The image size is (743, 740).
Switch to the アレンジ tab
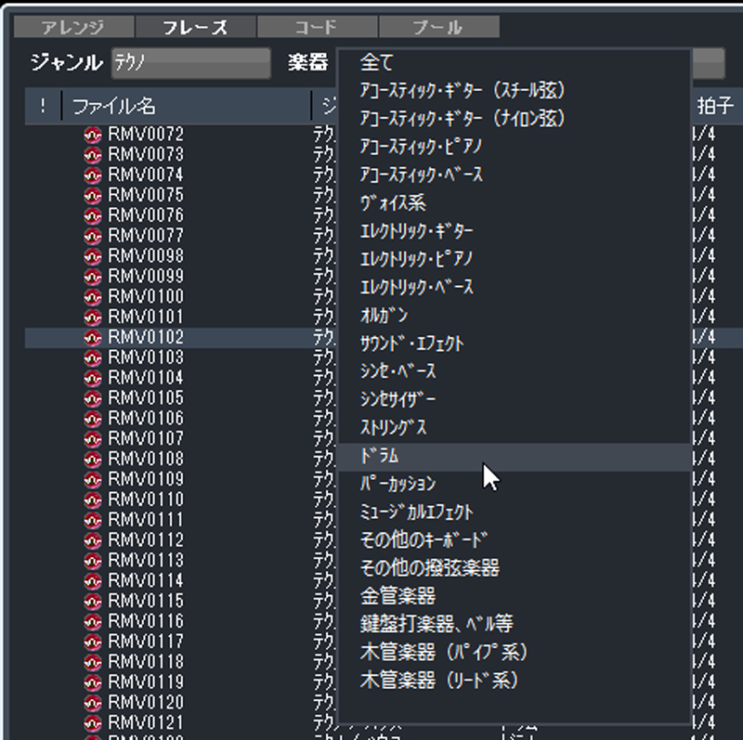[74, 27]
